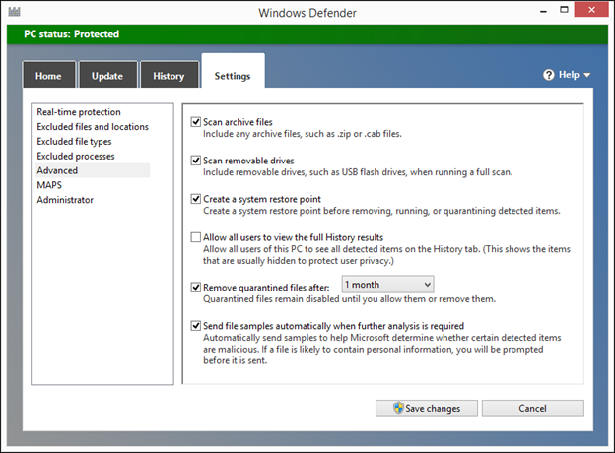
Task: Open Excluded files and locations settings
Action: pyautogui.click(x=93, y=127)
